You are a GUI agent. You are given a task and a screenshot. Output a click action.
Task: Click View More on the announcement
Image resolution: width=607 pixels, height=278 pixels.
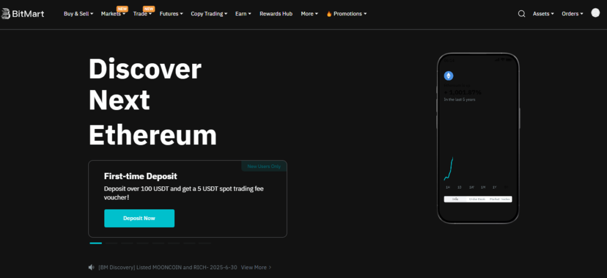[256, 267]
